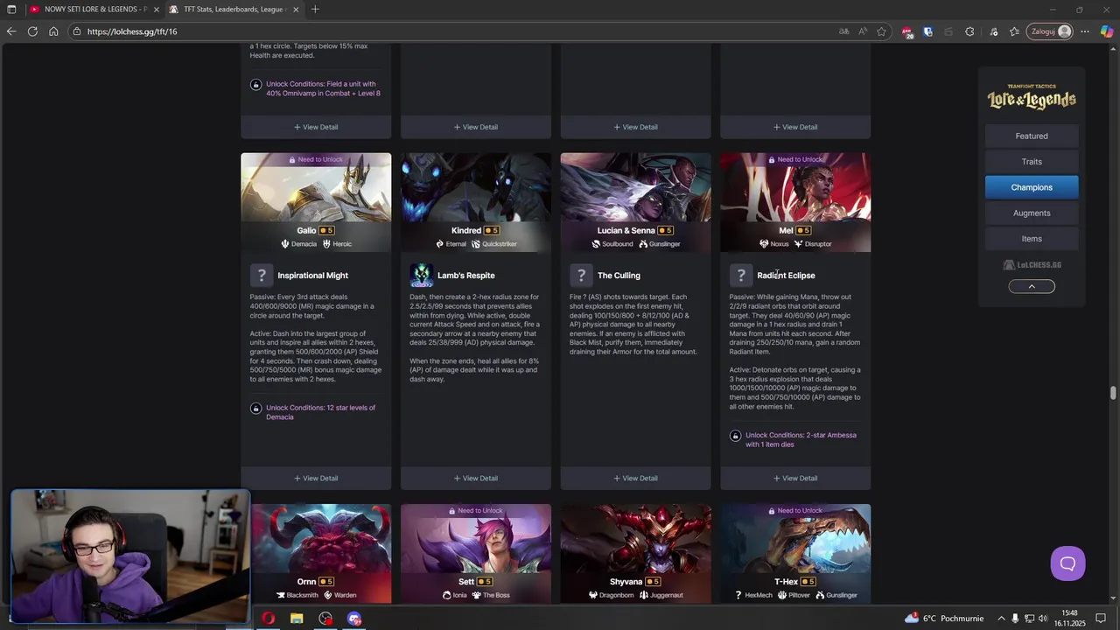
Task: Collapse the Lore & Legends side menu
Action: 1032,286
